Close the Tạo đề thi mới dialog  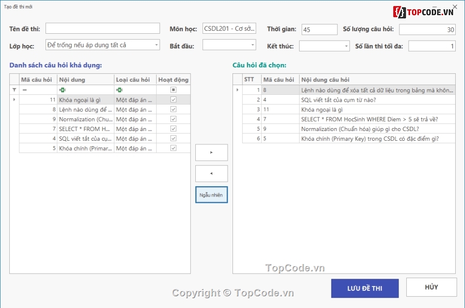[x=455, y=6]
